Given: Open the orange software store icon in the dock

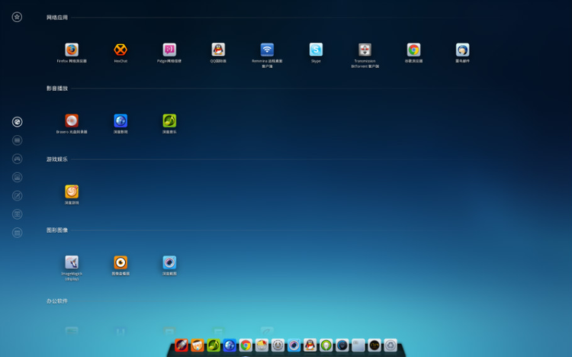Looking at the screenshot, I should 198,345.
